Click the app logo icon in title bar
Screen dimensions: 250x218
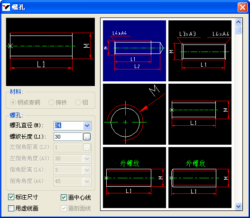pyautogui.click(x=6, y=7)
